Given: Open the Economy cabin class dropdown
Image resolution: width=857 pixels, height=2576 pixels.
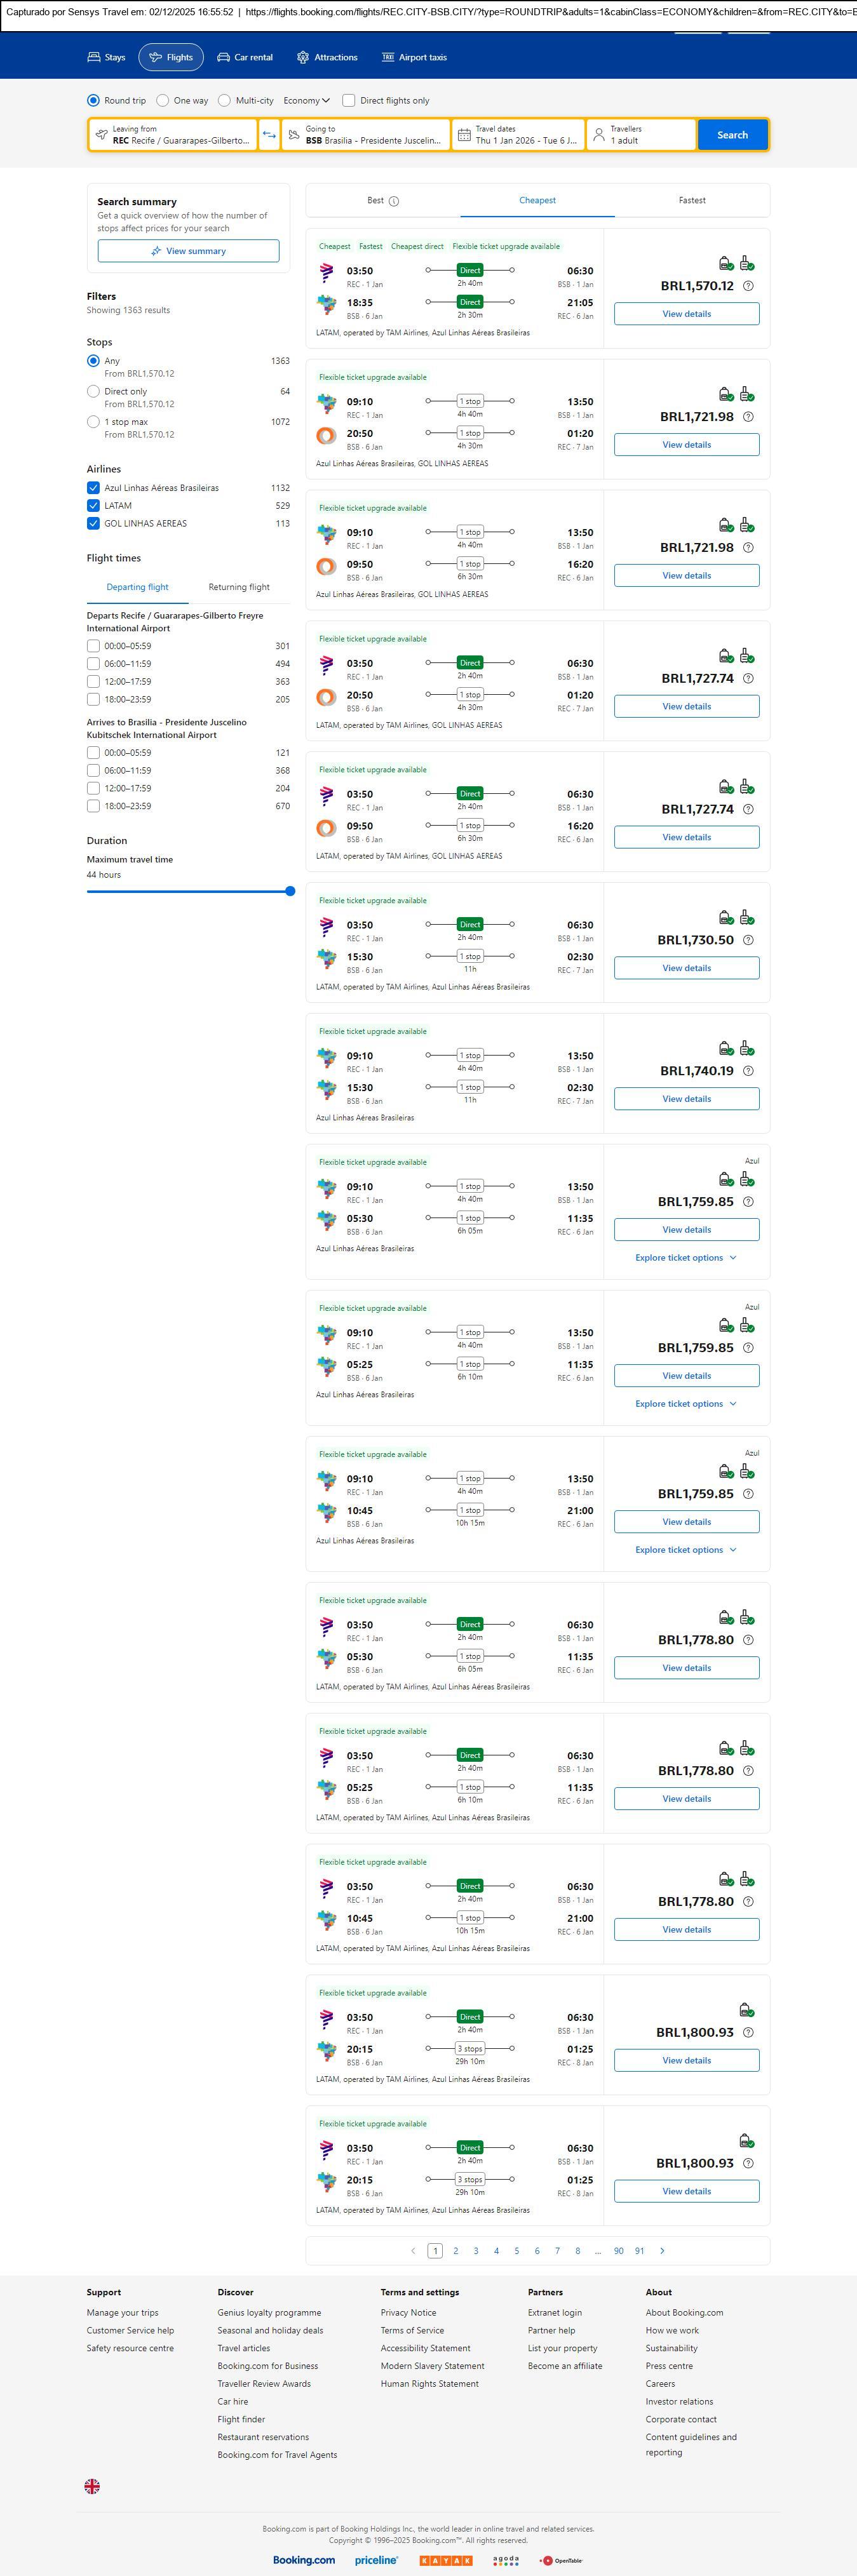Looking at the screenshot, I should (x=306, y=101).
